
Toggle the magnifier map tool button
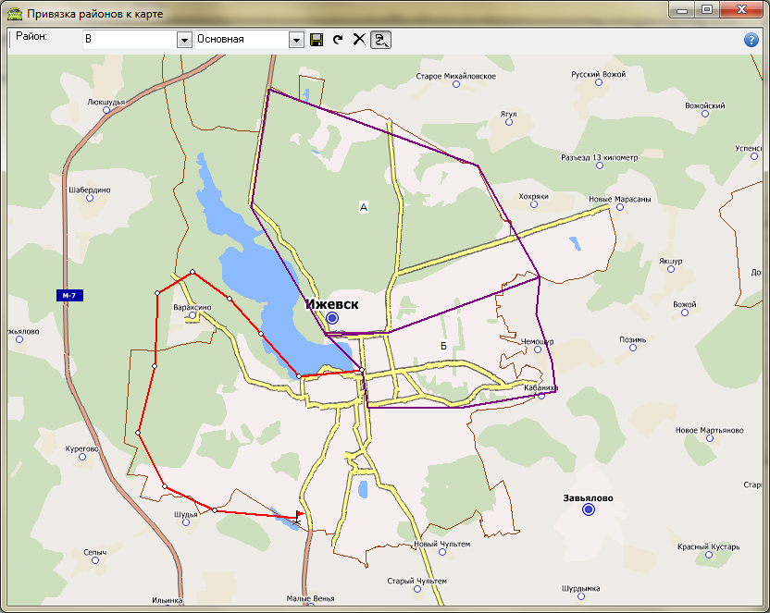tap(380, 40)
